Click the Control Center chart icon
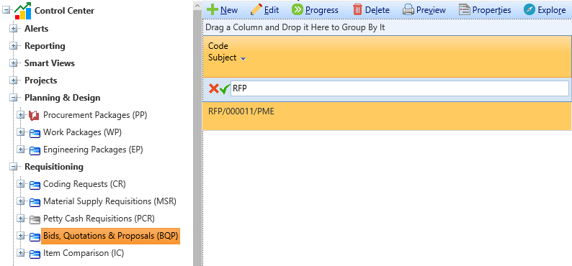 (22, 11)
